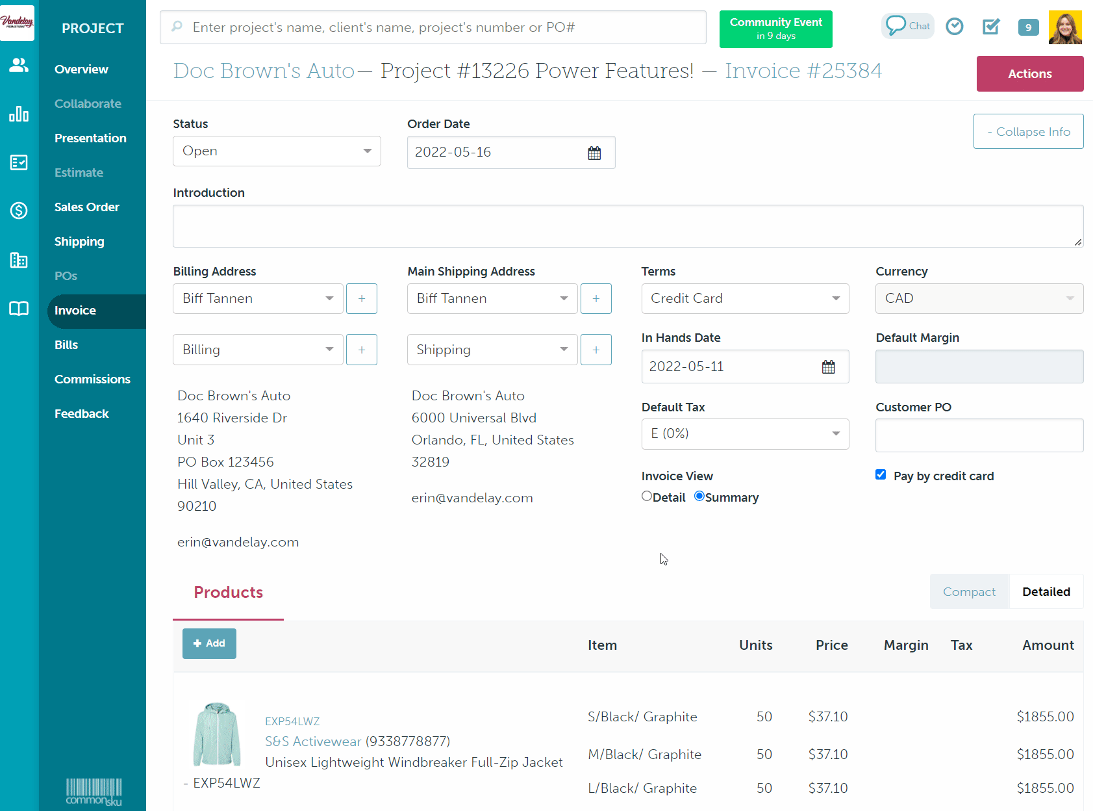Screen dimensions: 1093x811
Task: Click the clock reminders icon in header
Action: pos(954,27)
